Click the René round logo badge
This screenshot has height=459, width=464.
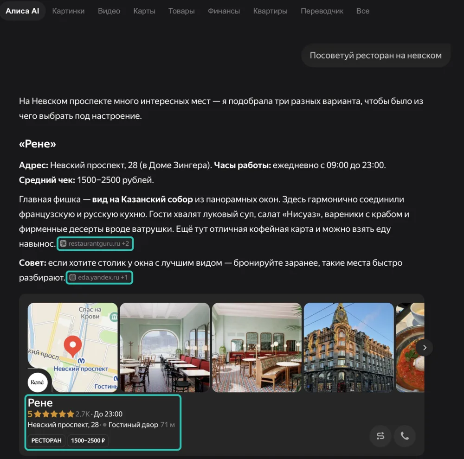tap(37, 382)
